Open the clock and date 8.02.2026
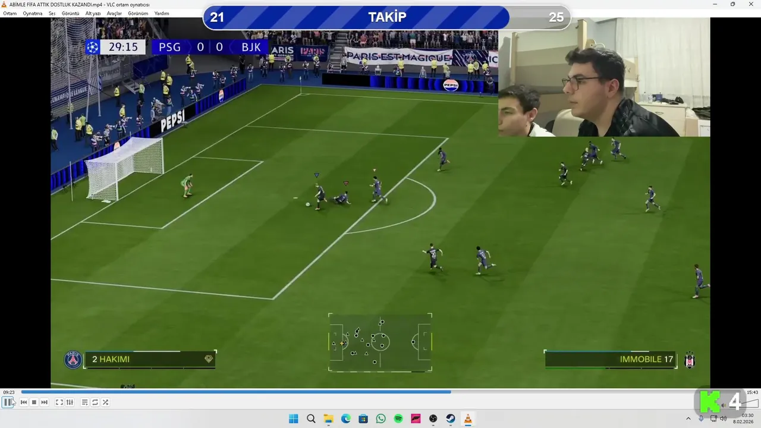 743,419
